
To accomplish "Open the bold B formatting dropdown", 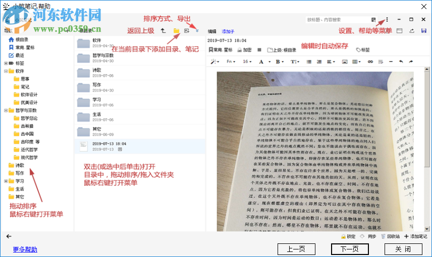I will 280,61.
